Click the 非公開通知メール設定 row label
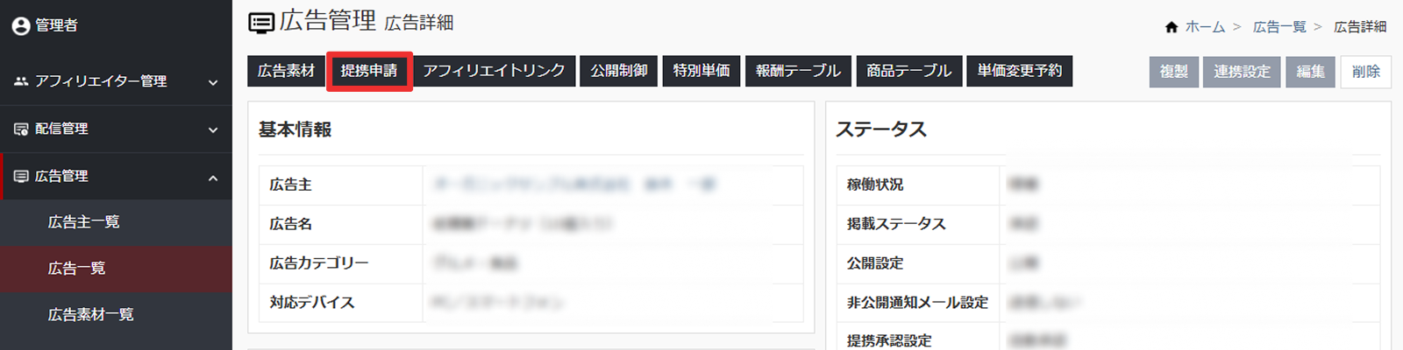 tap(917, 303)
